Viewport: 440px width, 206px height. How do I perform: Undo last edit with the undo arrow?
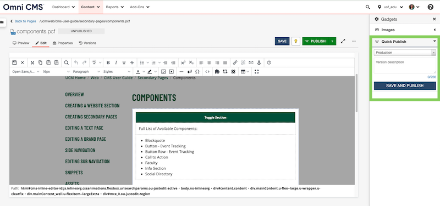click(76, 62)
